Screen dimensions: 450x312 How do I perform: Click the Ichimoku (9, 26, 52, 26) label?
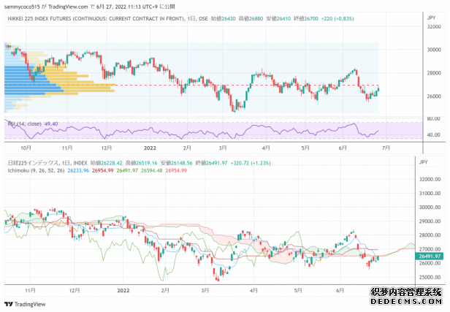click(37, 170)
